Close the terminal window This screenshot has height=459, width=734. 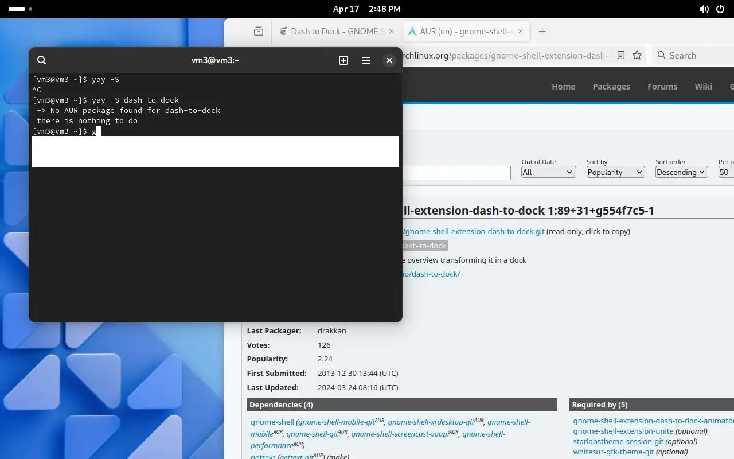coord(389,60)
